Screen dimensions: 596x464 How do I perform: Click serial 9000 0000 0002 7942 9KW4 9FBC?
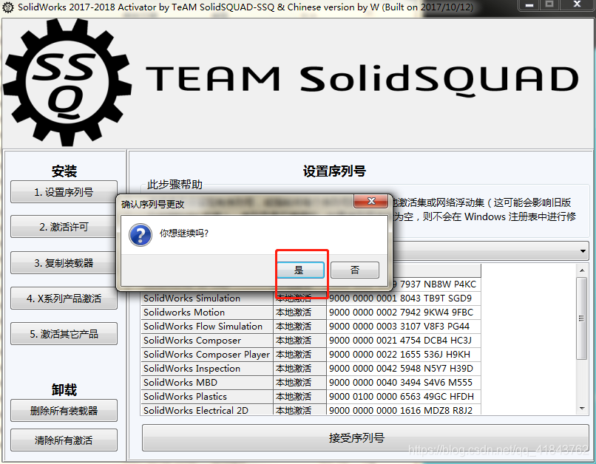(404, 313)
